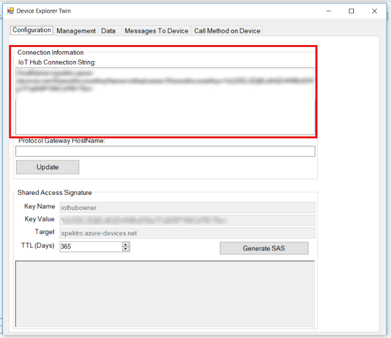Image resolution: width=391 pixels, height=338 pixels.
Task: Click the IoT Hub Connection String label
Action: click(x=57, y=62)
